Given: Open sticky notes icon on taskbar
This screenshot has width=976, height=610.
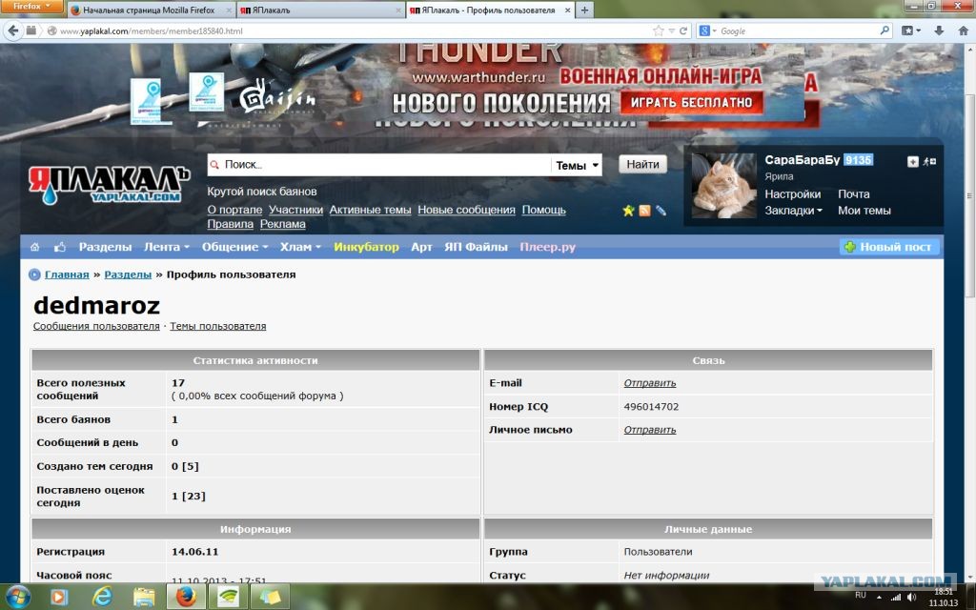Looking at the screenshot, I should (270, 597).
